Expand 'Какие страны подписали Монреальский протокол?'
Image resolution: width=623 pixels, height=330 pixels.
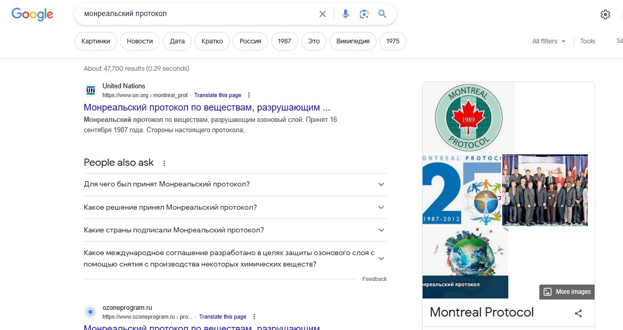pos(235,230)
